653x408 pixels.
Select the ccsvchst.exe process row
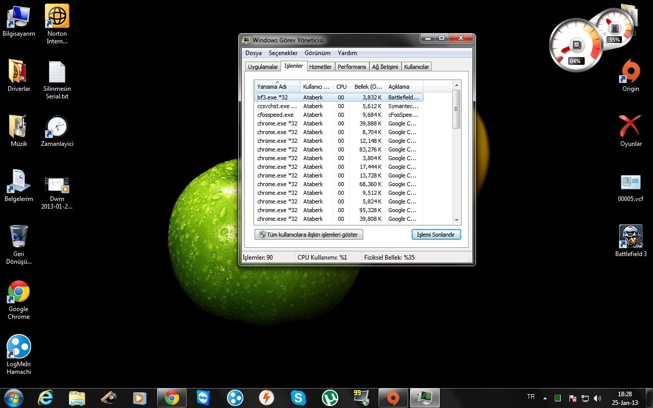tap(339, 106)
